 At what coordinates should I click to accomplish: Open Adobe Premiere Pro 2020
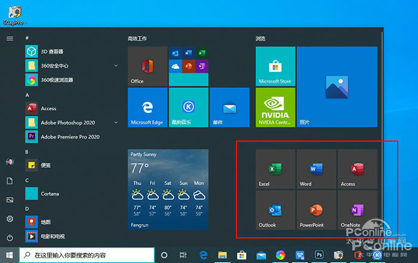[72, 136]
